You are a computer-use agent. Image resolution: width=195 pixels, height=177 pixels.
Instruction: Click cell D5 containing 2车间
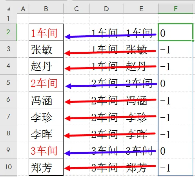106,83
